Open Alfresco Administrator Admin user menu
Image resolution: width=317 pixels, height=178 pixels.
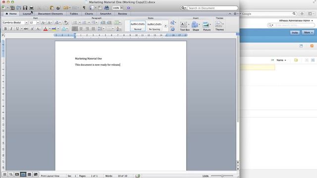tap(296, 21)
